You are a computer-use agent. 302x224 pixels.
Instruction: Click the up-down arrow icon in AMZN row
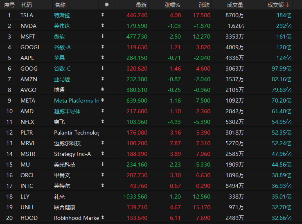click(103, 79)
